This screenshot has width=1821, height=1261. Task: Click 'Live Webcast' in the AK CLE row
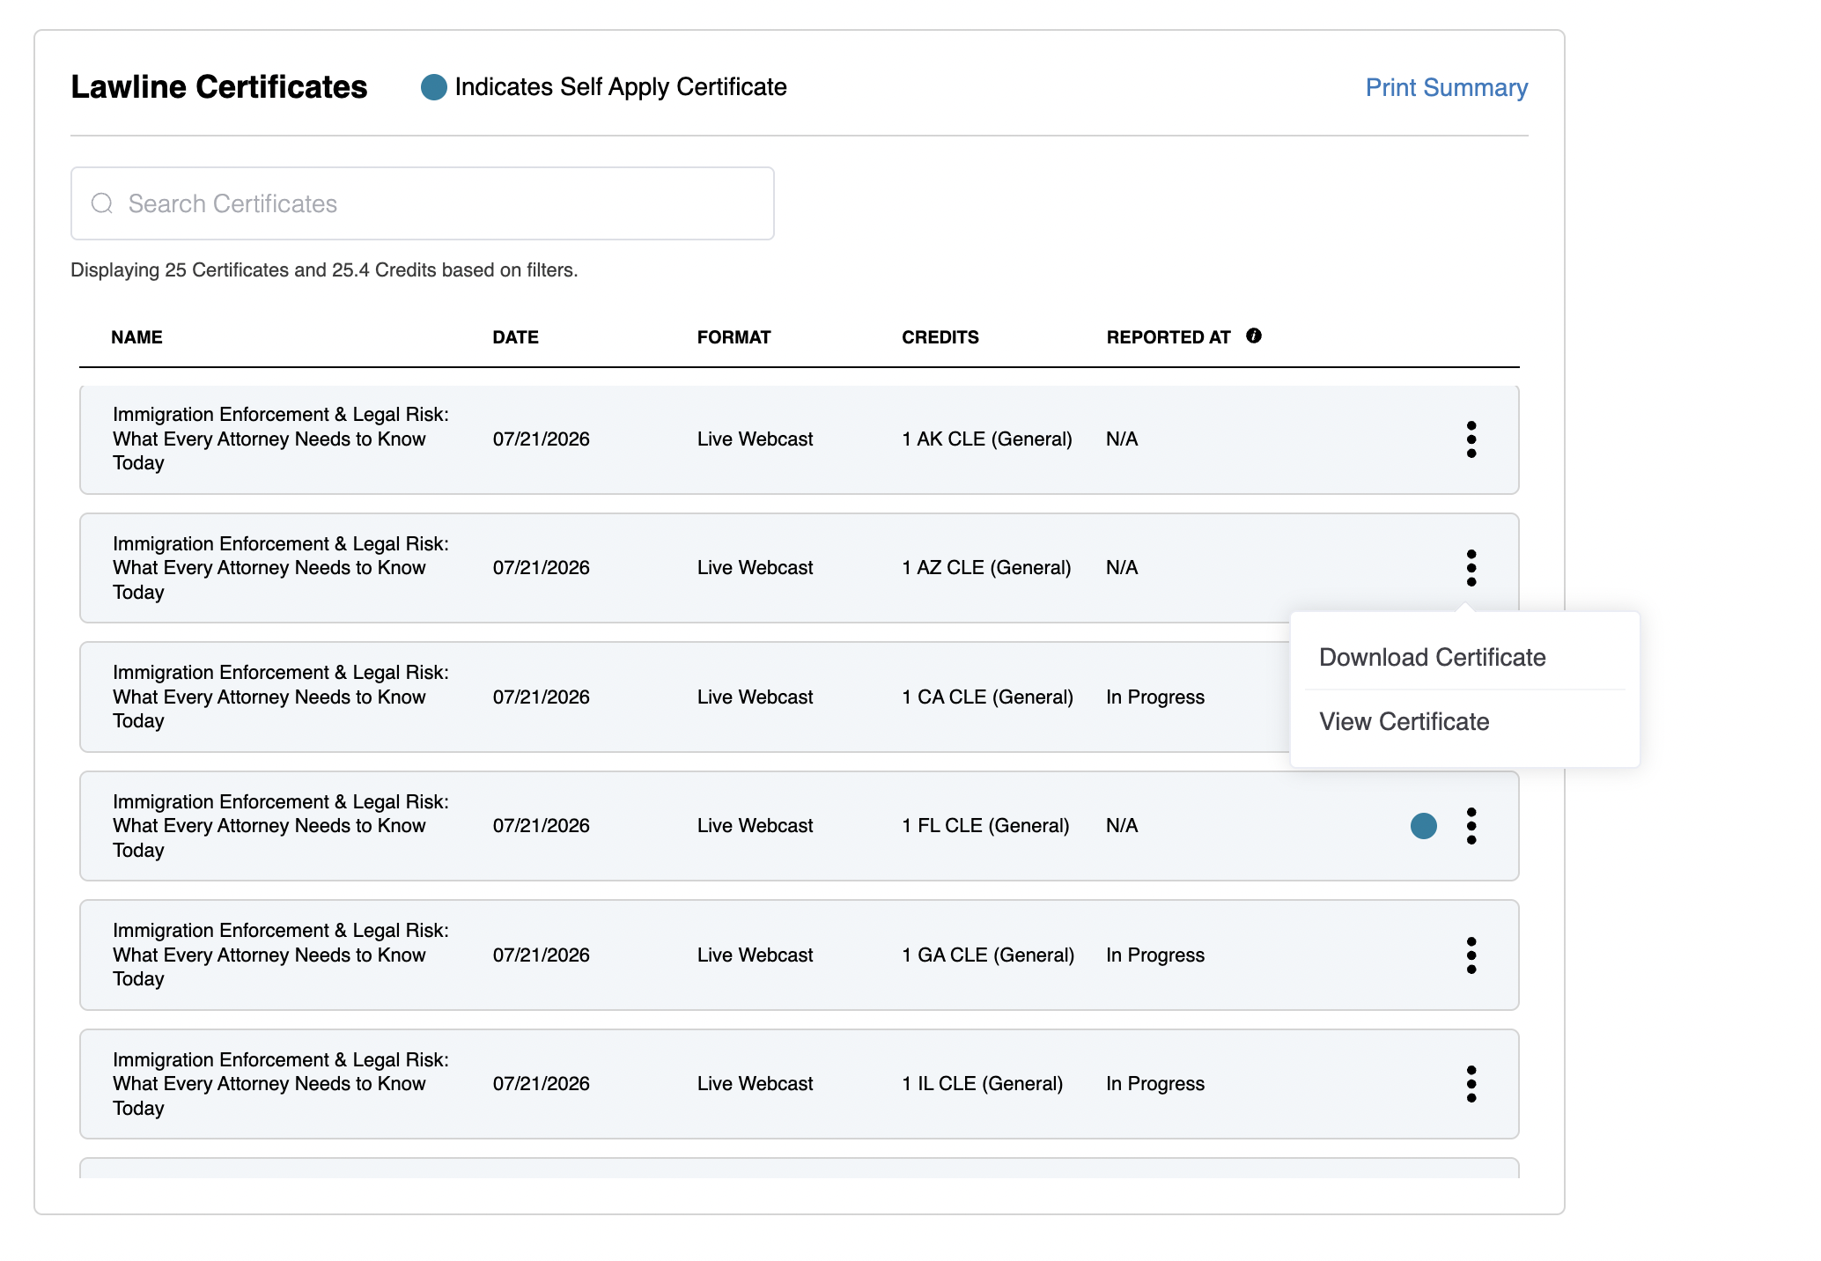(756, 439)
